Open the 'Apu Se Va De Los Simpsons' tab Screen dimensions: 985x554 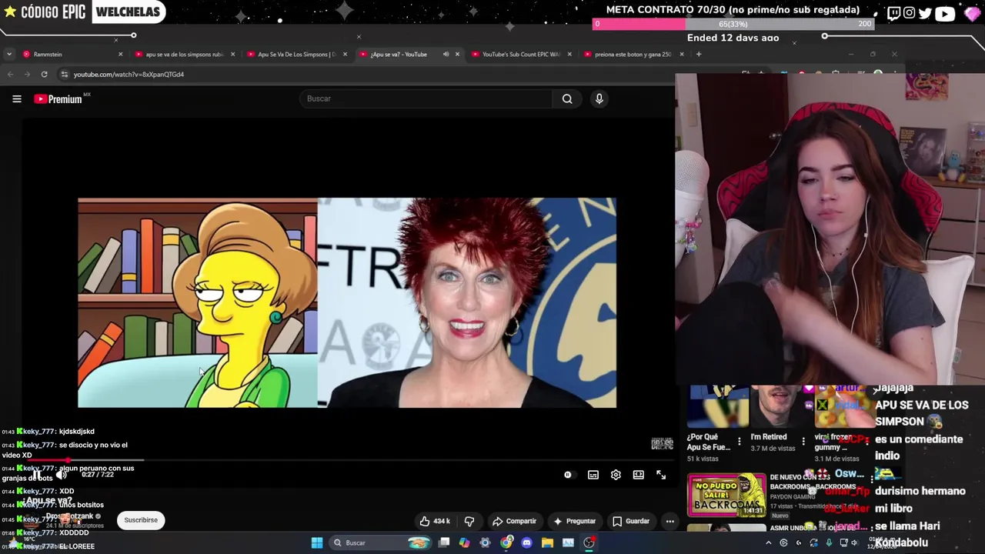coord(296,55)
